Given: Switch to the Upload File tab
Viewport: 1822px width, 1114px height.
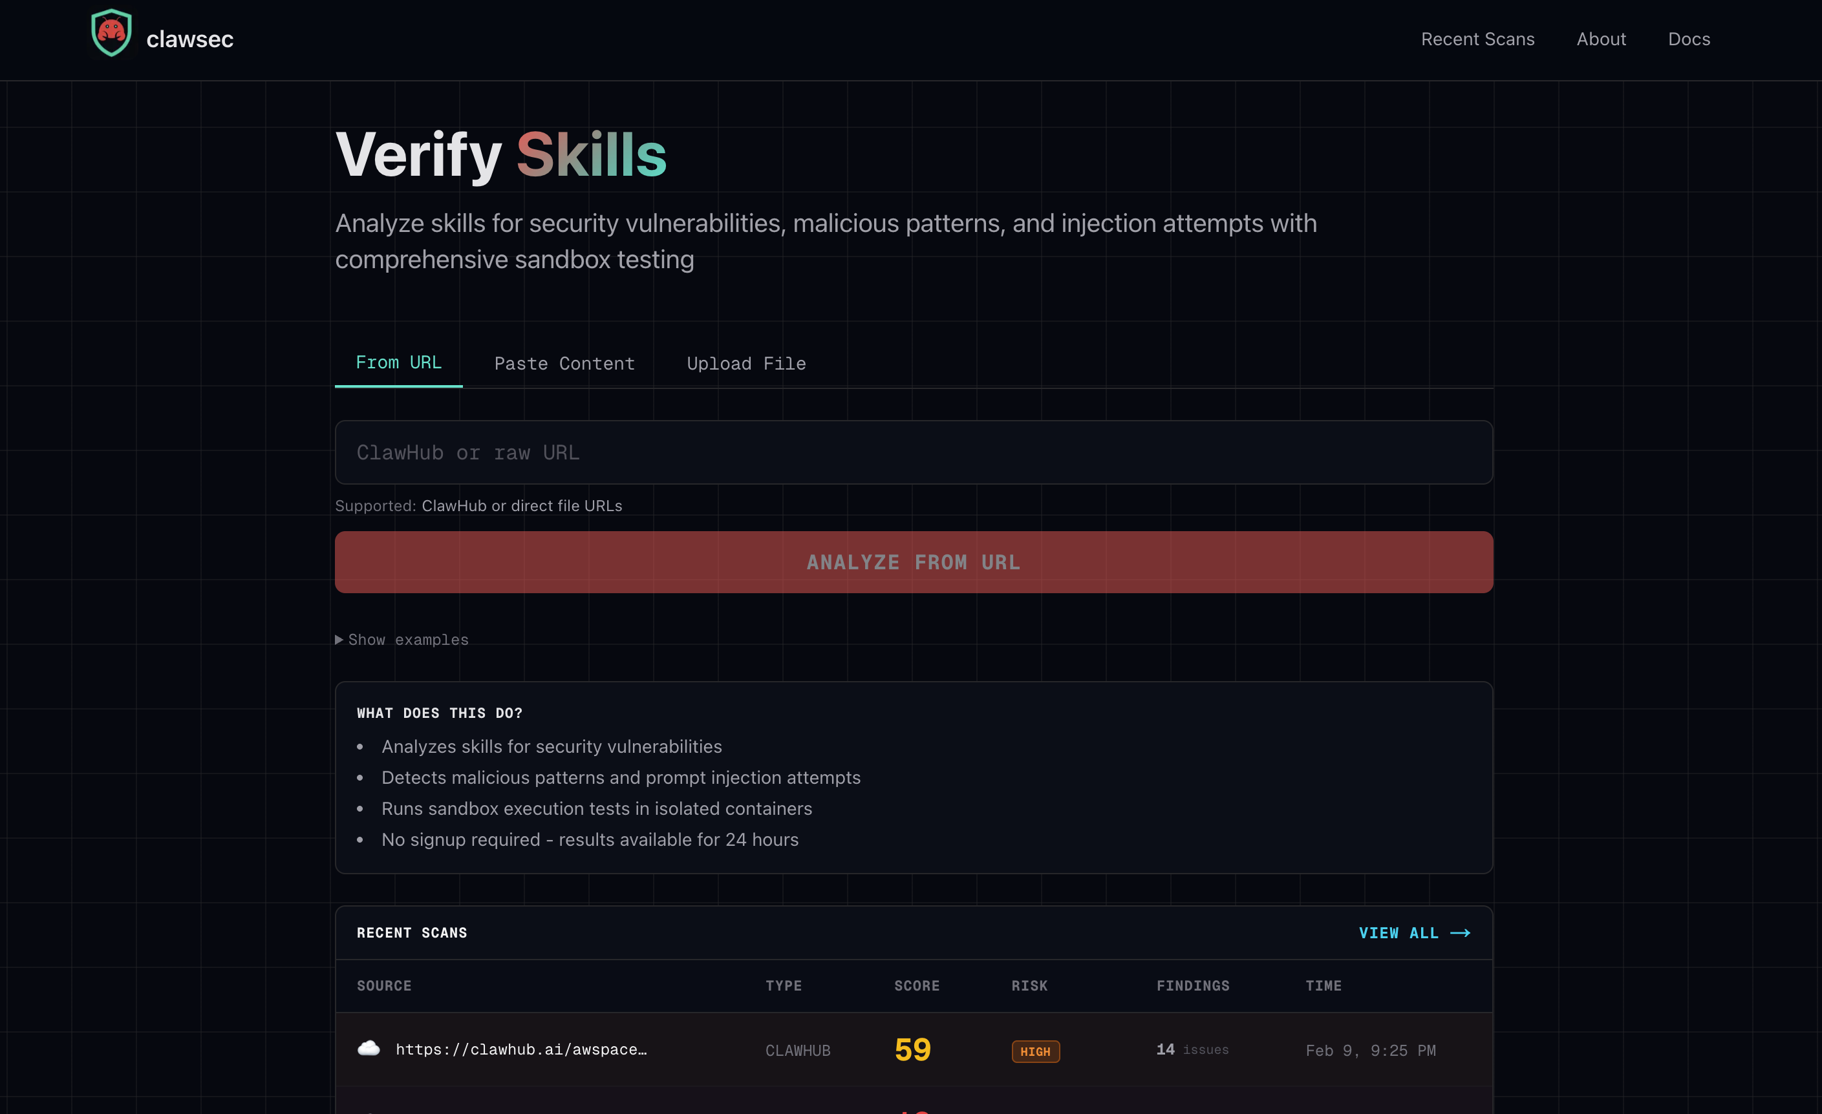Looking at the screenshot, I should (x=745, y=364).
